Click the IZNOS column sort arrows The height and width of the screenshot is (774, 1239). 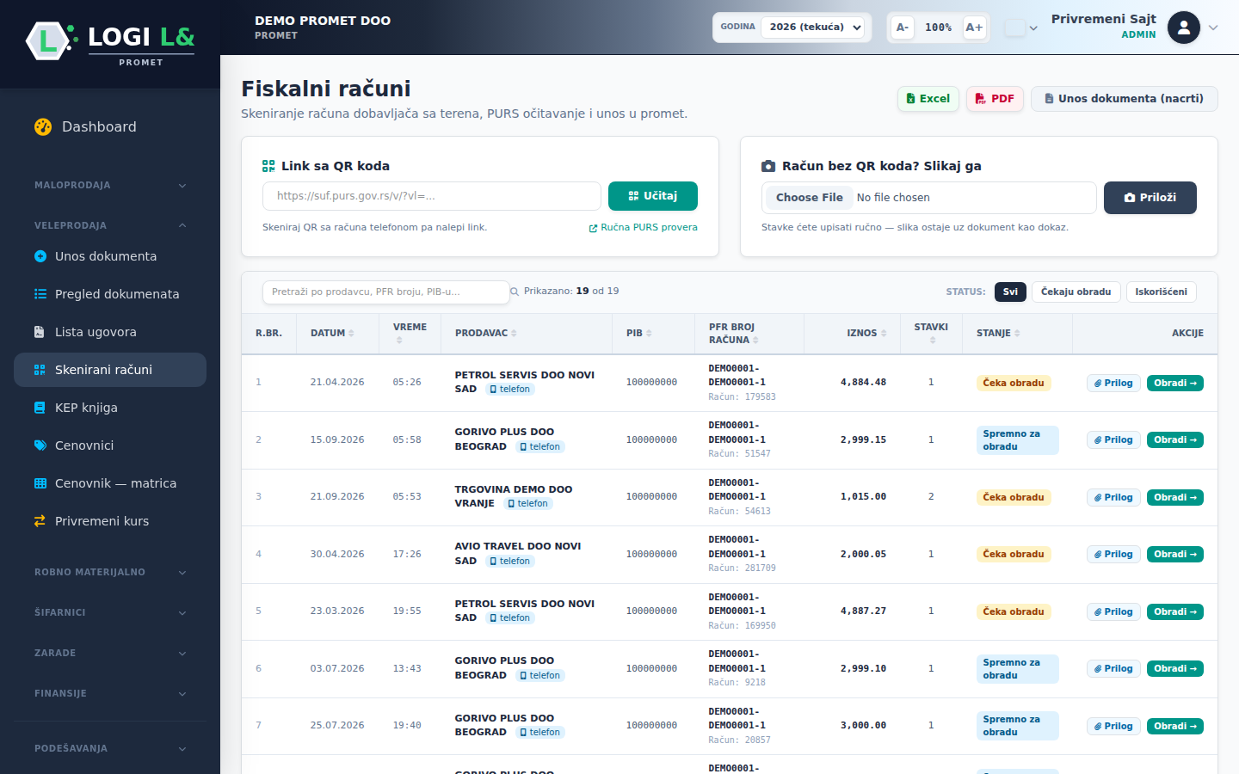[884, 334]
